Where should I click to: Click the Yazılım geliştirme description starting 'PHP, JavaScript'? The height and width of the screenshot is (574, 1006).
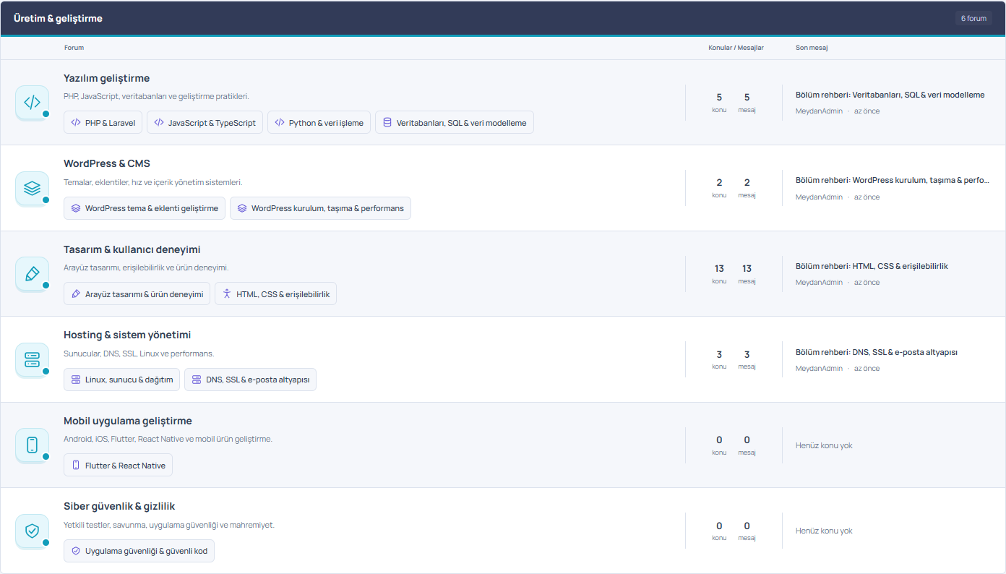coord(156,96)
